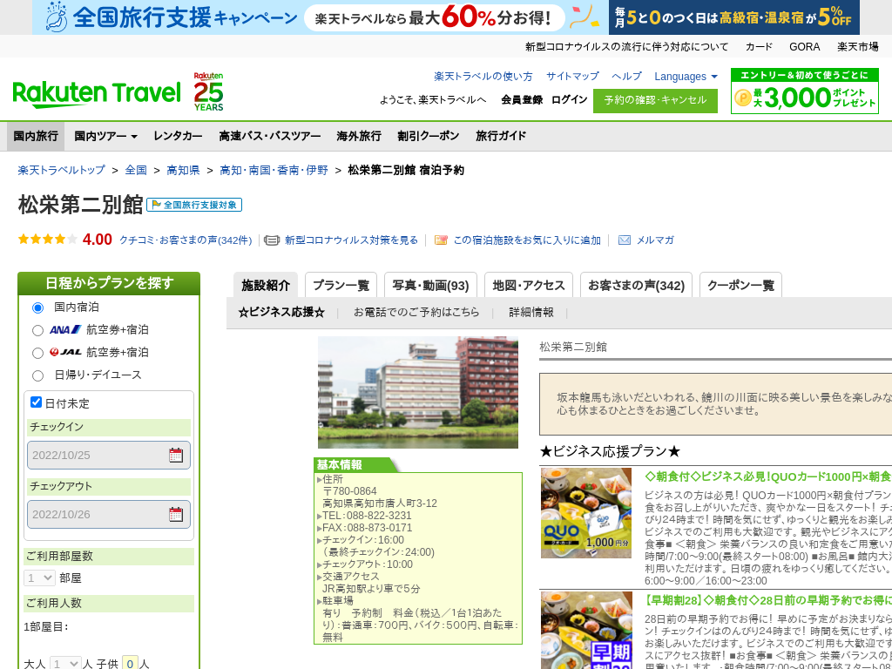Open the 地図・アクセス tab
The height and width of the screenshot is (669, 892).
pos(529,285)
